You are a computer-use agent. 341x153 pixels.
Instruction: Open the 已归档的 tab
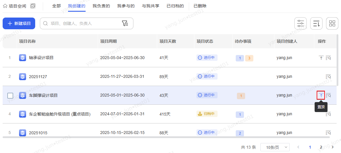pyautogui.click(x=175, y=6)
